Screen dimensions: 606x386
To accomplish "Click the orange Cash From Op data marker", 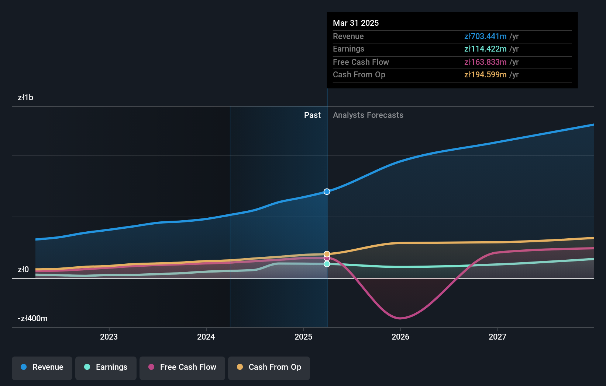I will (327, 254).
